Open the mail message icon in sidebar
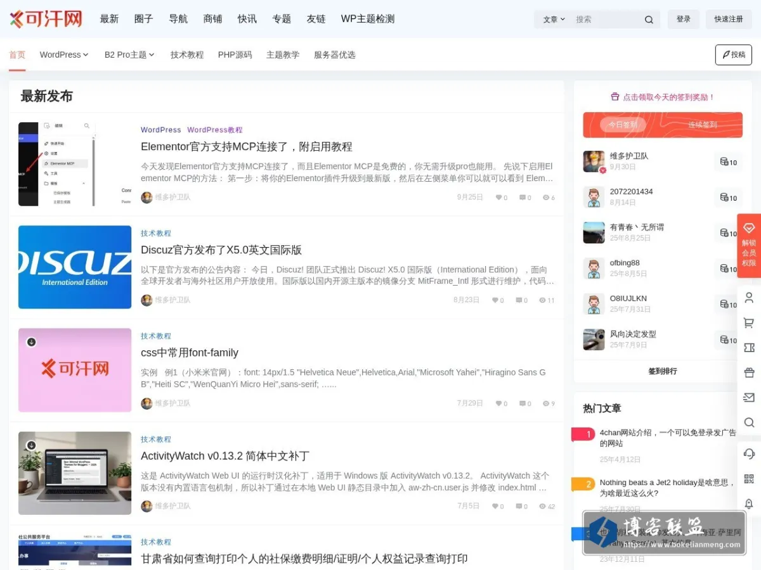The width and height of the screenshot is (761, 570). pyautogui.click(x=749, y=397)
